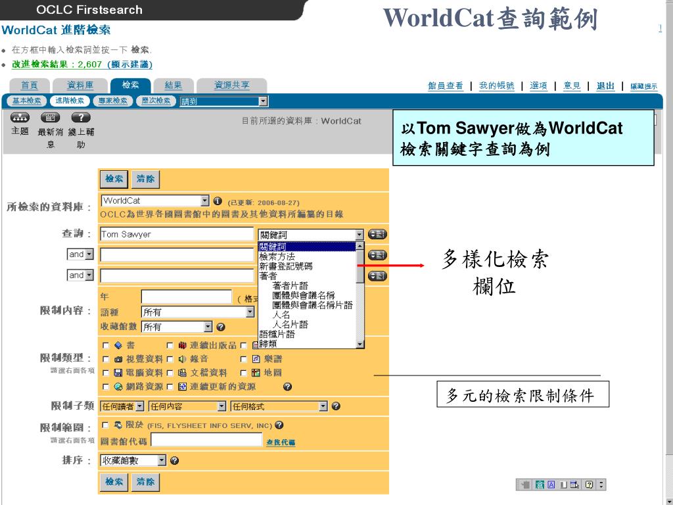Check the 書 books type checkbox
Image resolution: width=673 pixels, height=505 pixels.
point(106,345)
